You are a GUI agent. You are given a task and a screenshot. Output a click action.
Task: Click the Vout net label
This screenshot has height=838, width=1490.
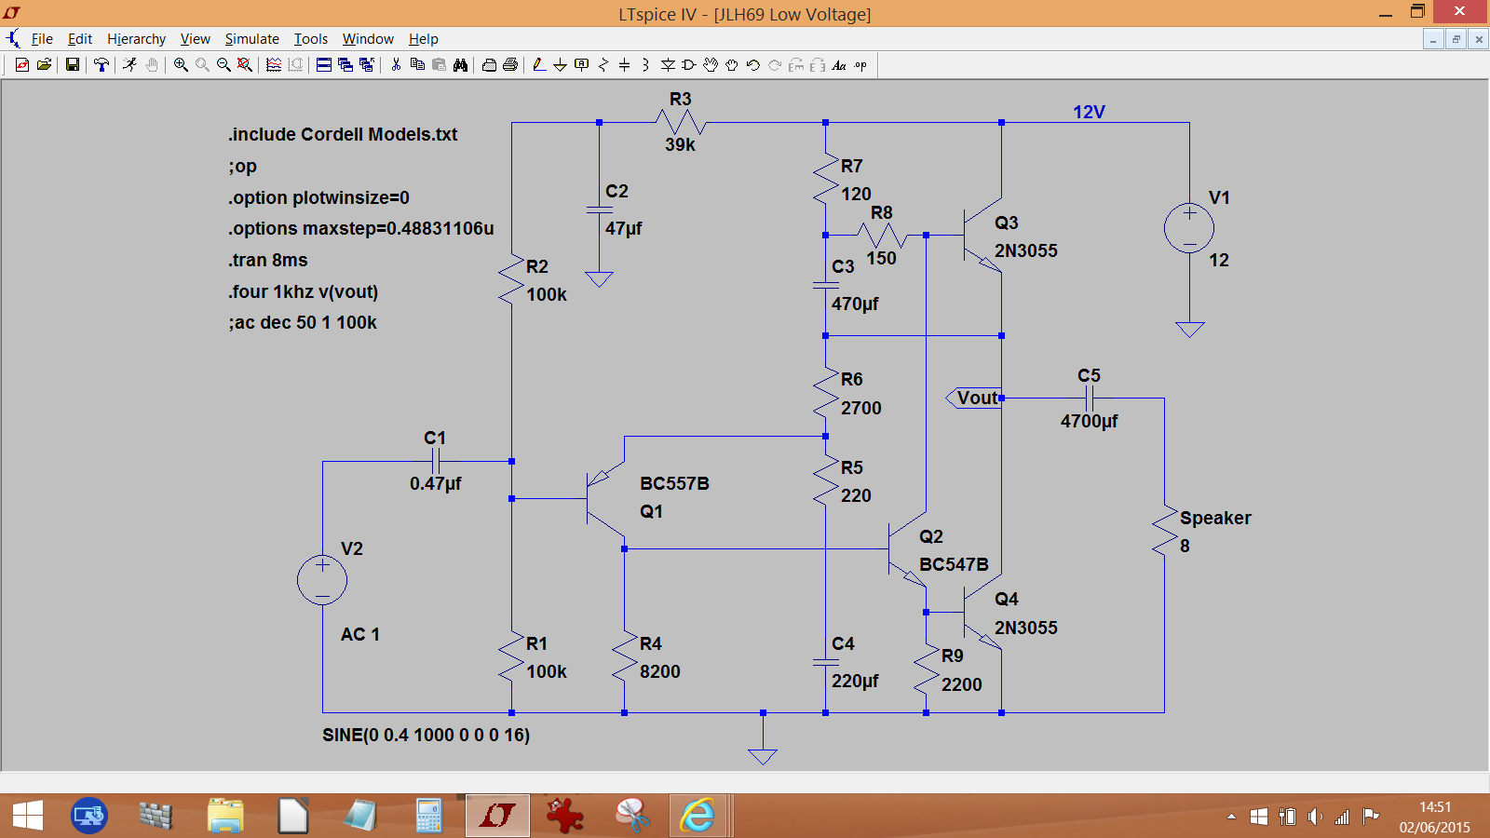[976, 398]
